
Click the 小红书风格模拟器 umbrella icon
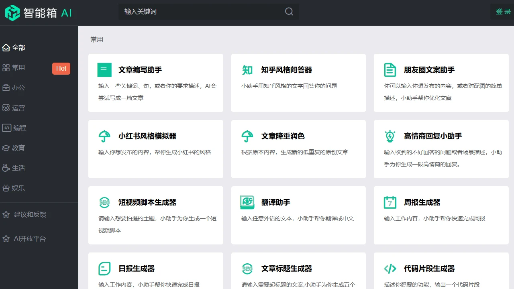click(104, 136)
